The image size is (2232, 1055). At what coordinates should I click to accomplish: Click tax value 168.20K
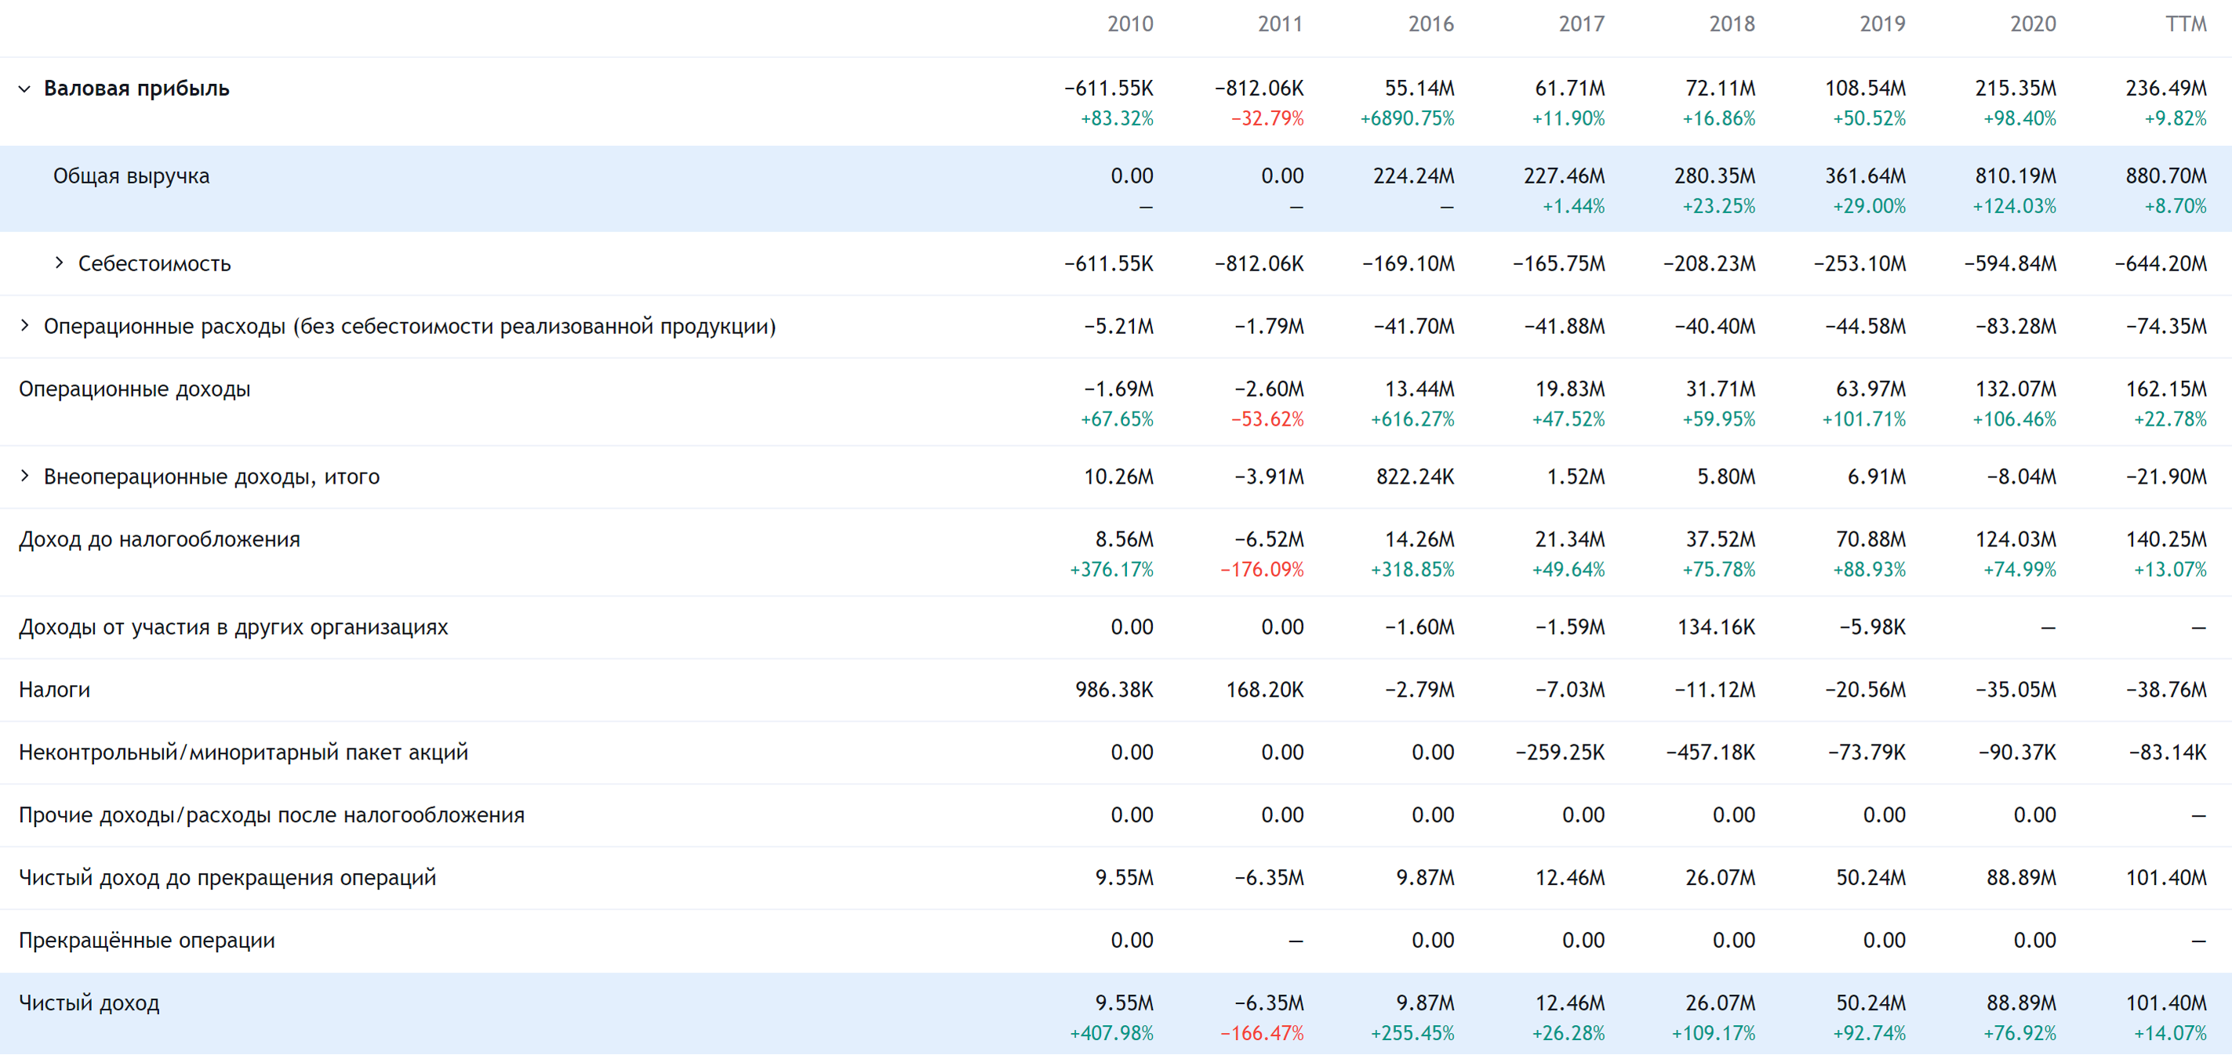coord(1264,690)
